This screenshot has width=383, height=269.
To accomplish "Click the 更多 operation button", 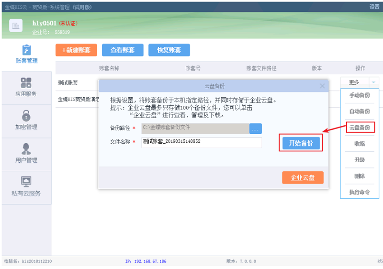I will 355,82.
